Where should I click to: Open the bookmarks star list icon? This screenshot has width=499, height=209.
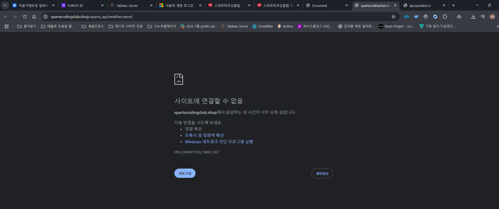pos(459,17)
